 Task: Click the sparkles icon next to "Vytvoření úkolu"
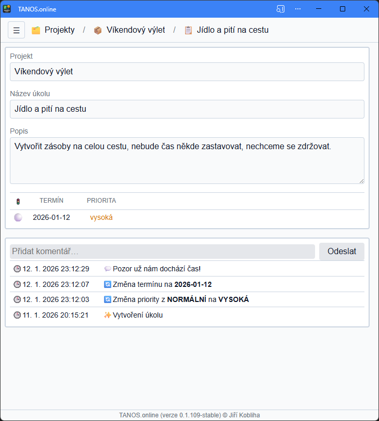click(x=107, y=314)
